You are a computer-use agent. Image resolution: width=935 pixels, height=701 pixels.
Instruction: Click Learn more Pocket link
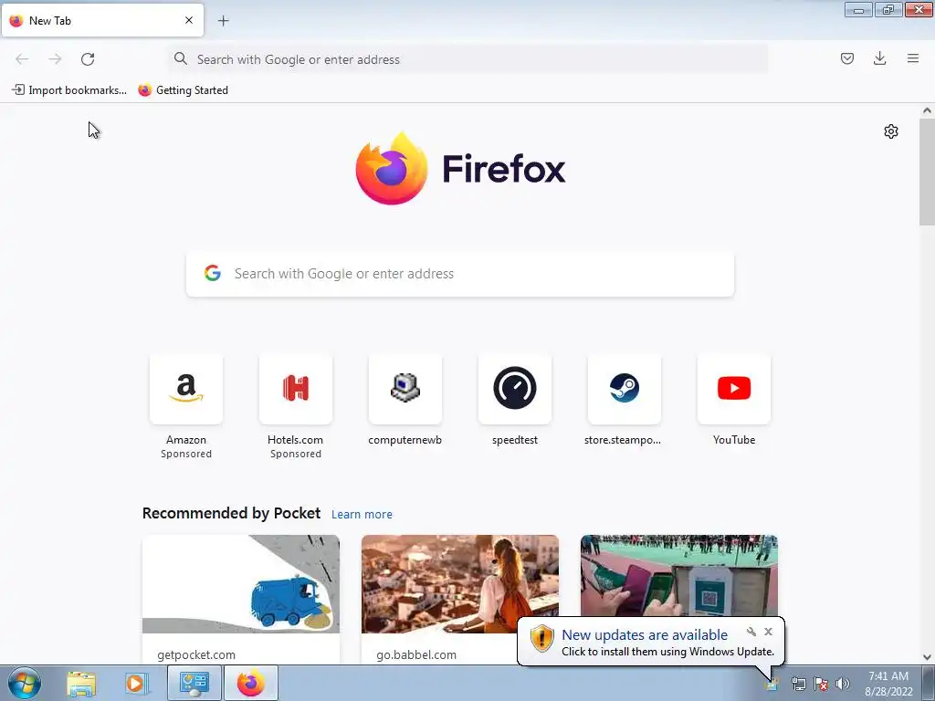(362, 515)
